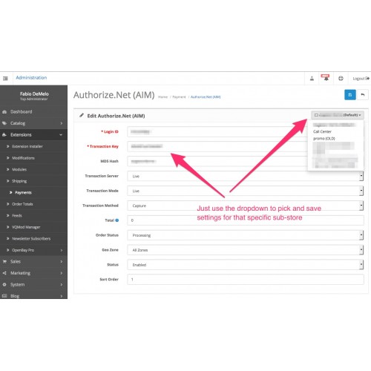Click the Total help info icon
Image resolution: width=371 pixels, height=371 pixels.
(x=117, y=220)
